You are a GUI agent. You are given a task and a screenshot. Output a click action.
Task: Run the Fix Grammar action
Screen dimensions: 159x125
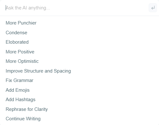(x=20, y=80)
